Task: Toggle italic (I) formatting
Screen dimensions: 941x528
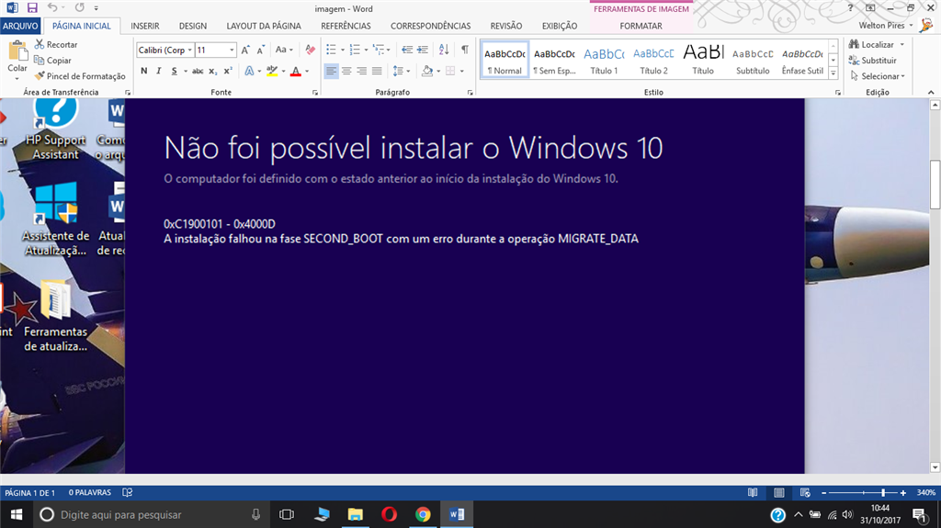Action: tap(158, 71)
